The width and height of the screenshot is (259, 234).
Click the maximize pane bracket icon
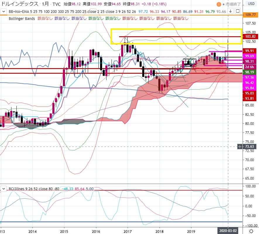click(238, 11)
